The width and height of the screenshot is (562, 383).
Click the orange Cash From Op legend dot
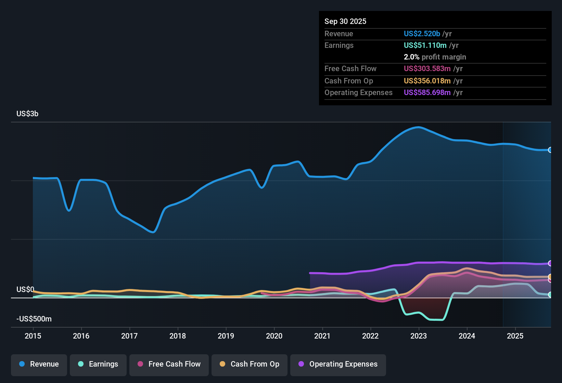222,364
